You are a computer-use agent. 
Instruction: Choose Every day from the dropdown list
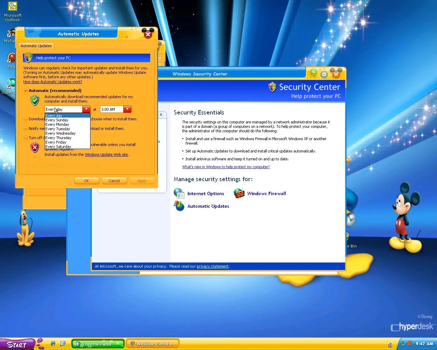(68, 116)
